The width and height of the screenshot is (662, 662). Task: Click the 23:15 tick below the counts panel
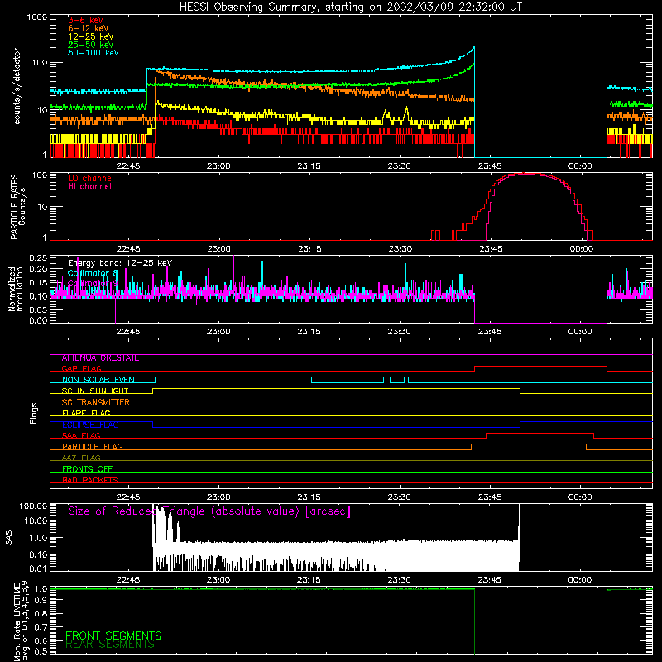309,166
